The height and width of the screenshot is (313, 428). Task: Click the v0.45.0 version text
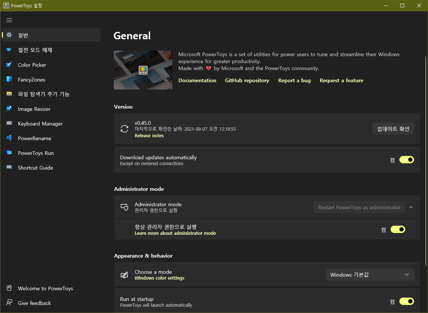click(x=143, y=123)
